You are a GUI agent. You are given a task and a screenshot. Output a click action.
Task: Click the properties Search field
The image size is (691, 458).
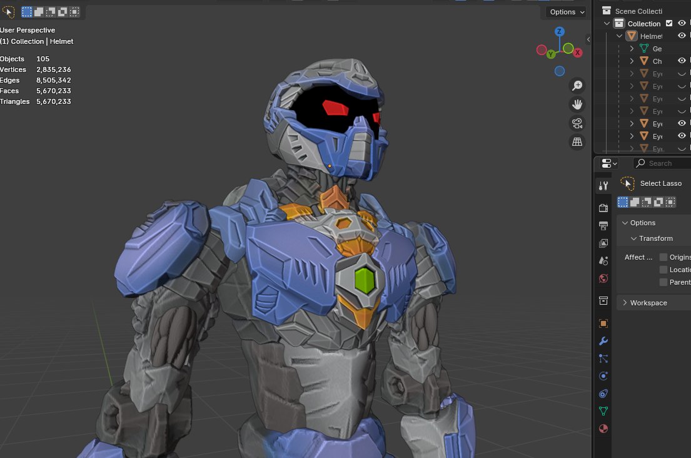662,163
